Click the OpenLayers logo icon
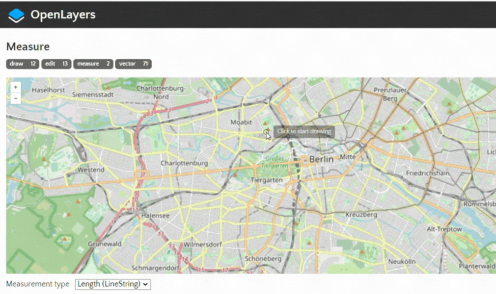496x294 pixels. pyautogui.click(x=16, y=15)
